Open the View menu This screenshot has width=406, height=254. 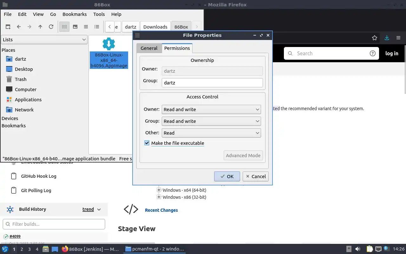click(38, 14)
